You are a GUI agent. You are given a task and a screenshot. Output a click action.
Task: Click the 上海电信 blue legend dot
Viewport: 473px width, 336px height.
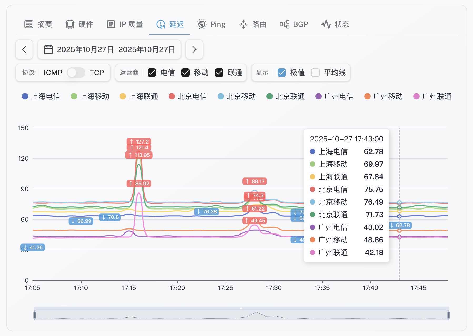pyautogui.click(x=24, y=96)
